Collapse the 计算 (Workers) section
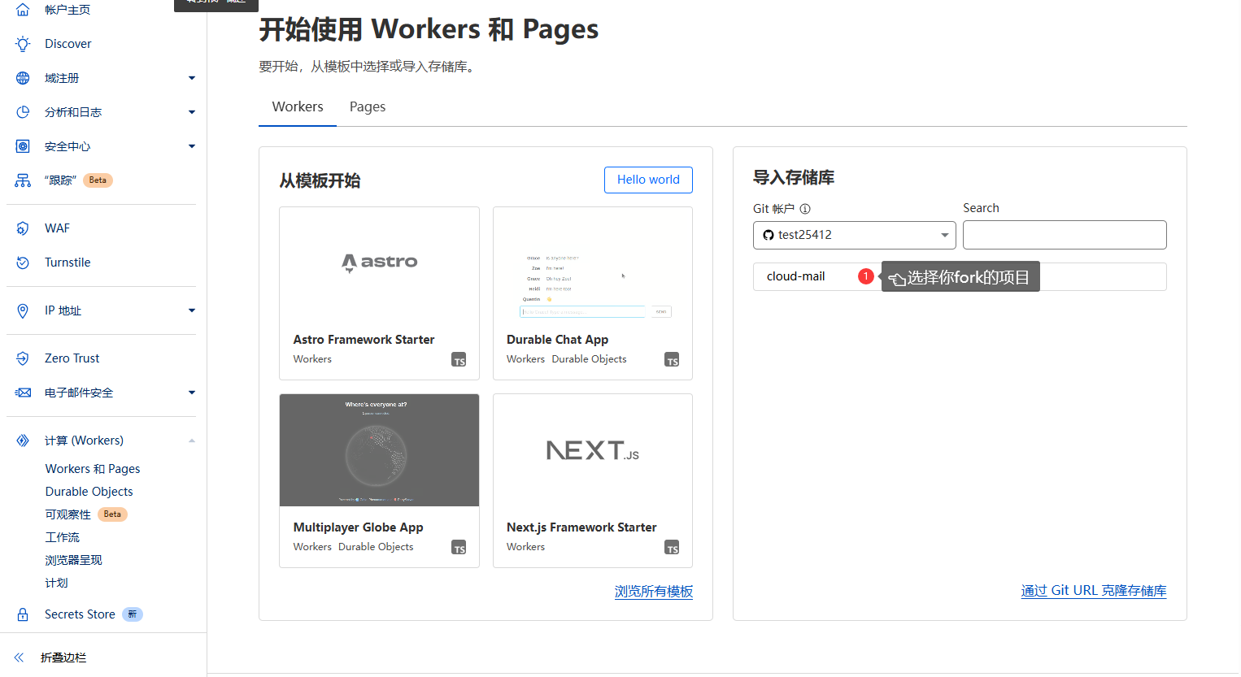The image size is (1241, 677). tap(191, 440)
